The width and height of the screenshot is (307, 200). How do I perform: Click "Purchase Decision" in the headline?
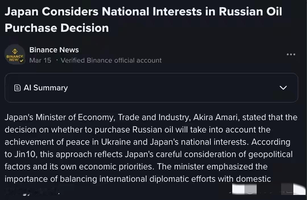57,28
